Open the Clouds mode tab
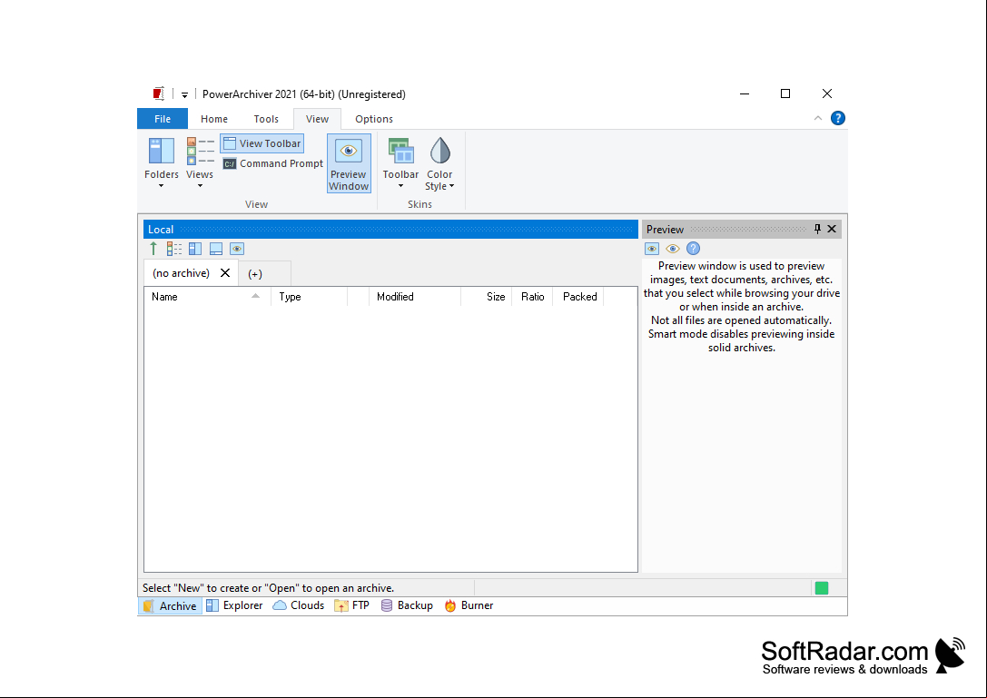Image resolution: width=987 pixels, height=698 pixels. (299, 605)
